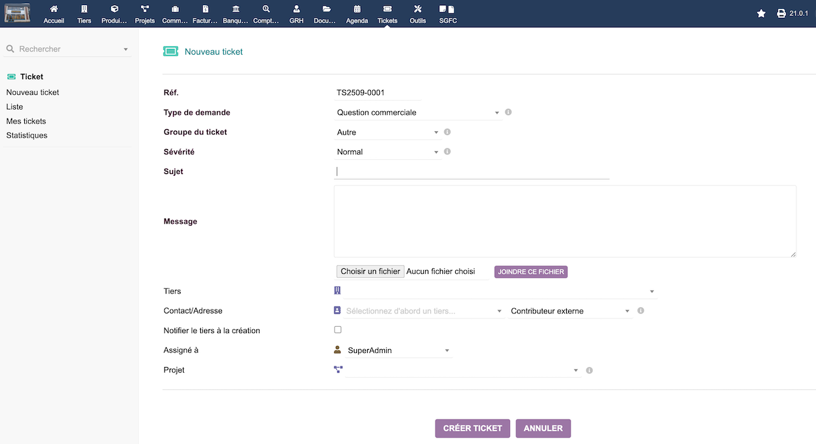The height and width of the screenshot is (444, 816).
Task: Click info icon beside Sévérité
Action: click(447, 152)
